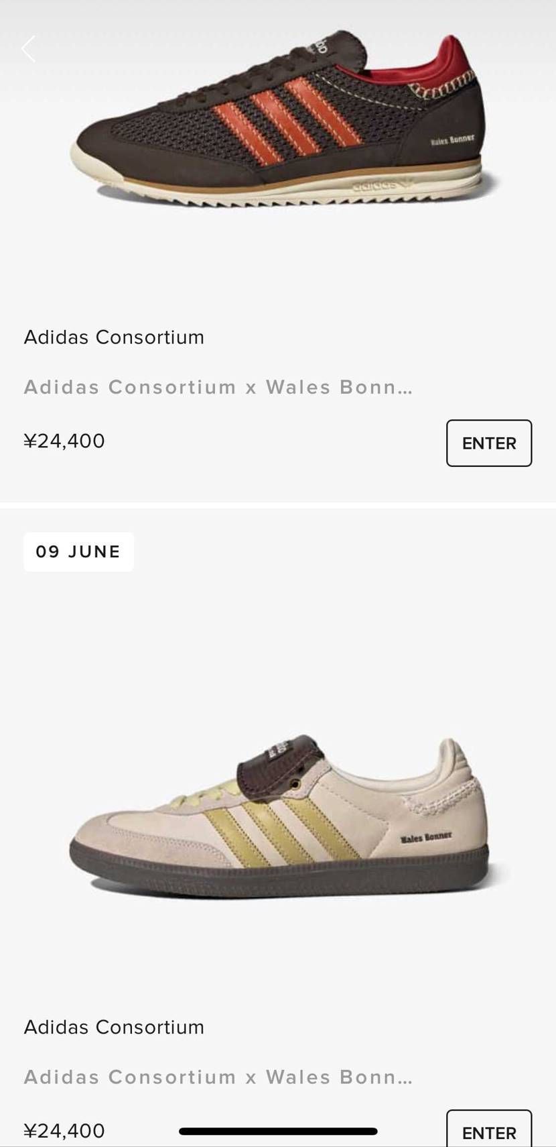This screenshot has width=556, height=1147.
Task: Tap the first ¥24,400 price
Action: [64, 441]
